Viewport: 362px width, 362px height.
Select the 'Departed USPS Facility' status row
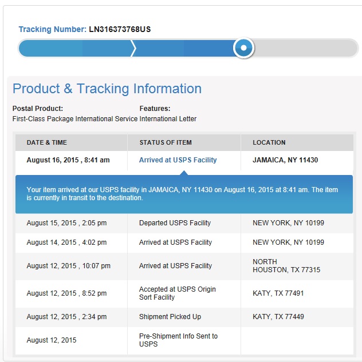[x=175, y=223]
